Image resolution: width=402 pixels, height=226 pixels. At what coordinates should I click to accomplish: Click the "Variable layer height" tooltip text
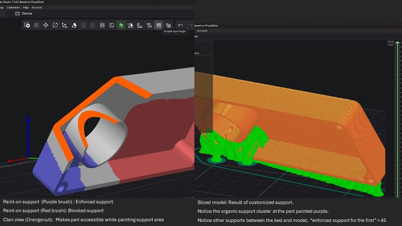coord(175,31)
